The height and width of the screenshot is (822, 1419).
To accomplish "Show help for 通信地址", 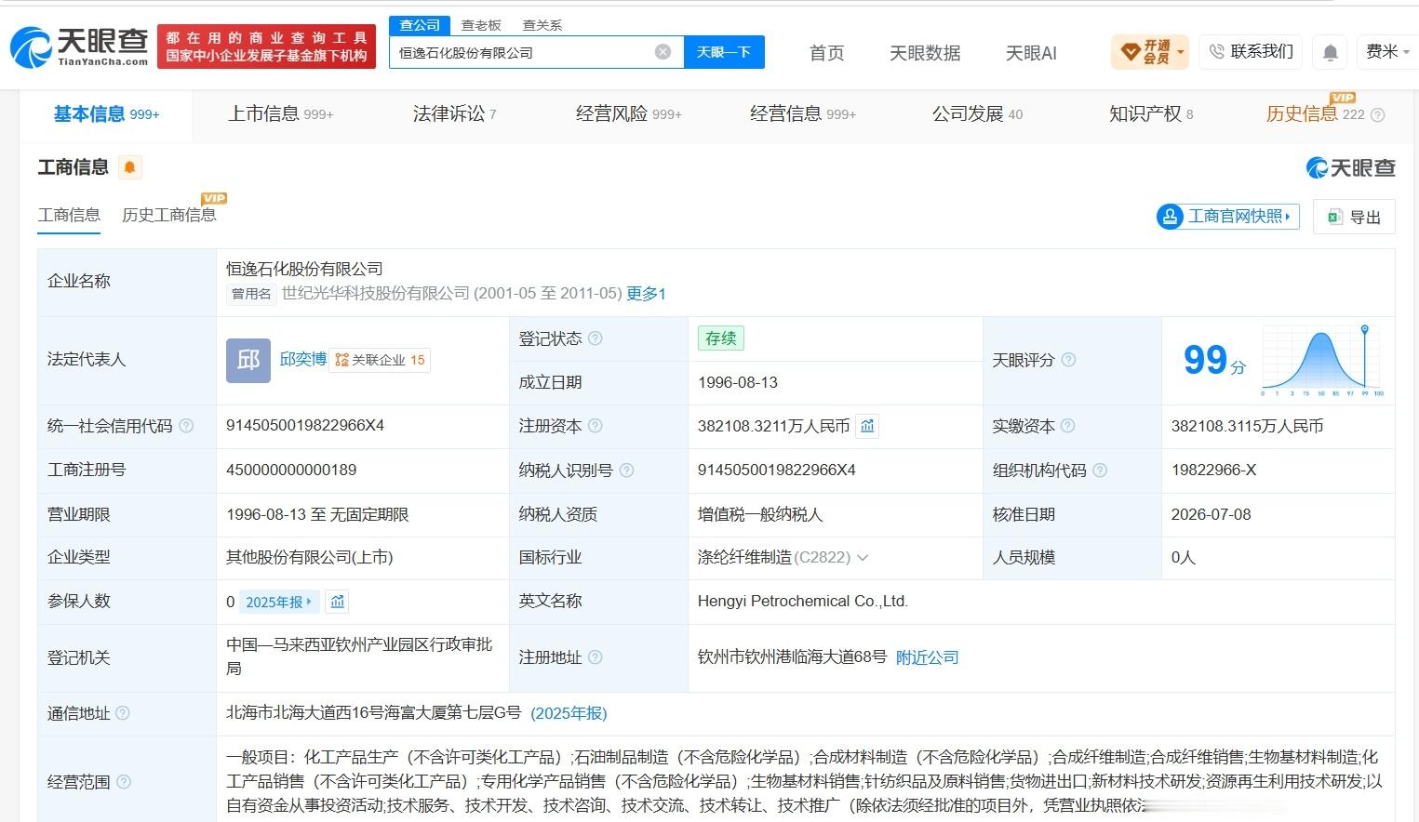I will 123,713.
